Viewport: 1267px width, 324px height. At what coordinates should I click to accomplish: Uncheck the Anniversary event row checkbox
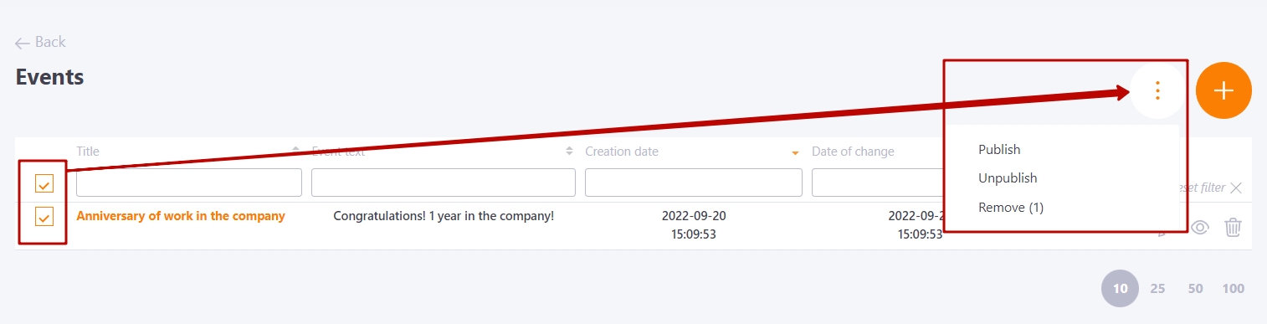coord(44,217)
